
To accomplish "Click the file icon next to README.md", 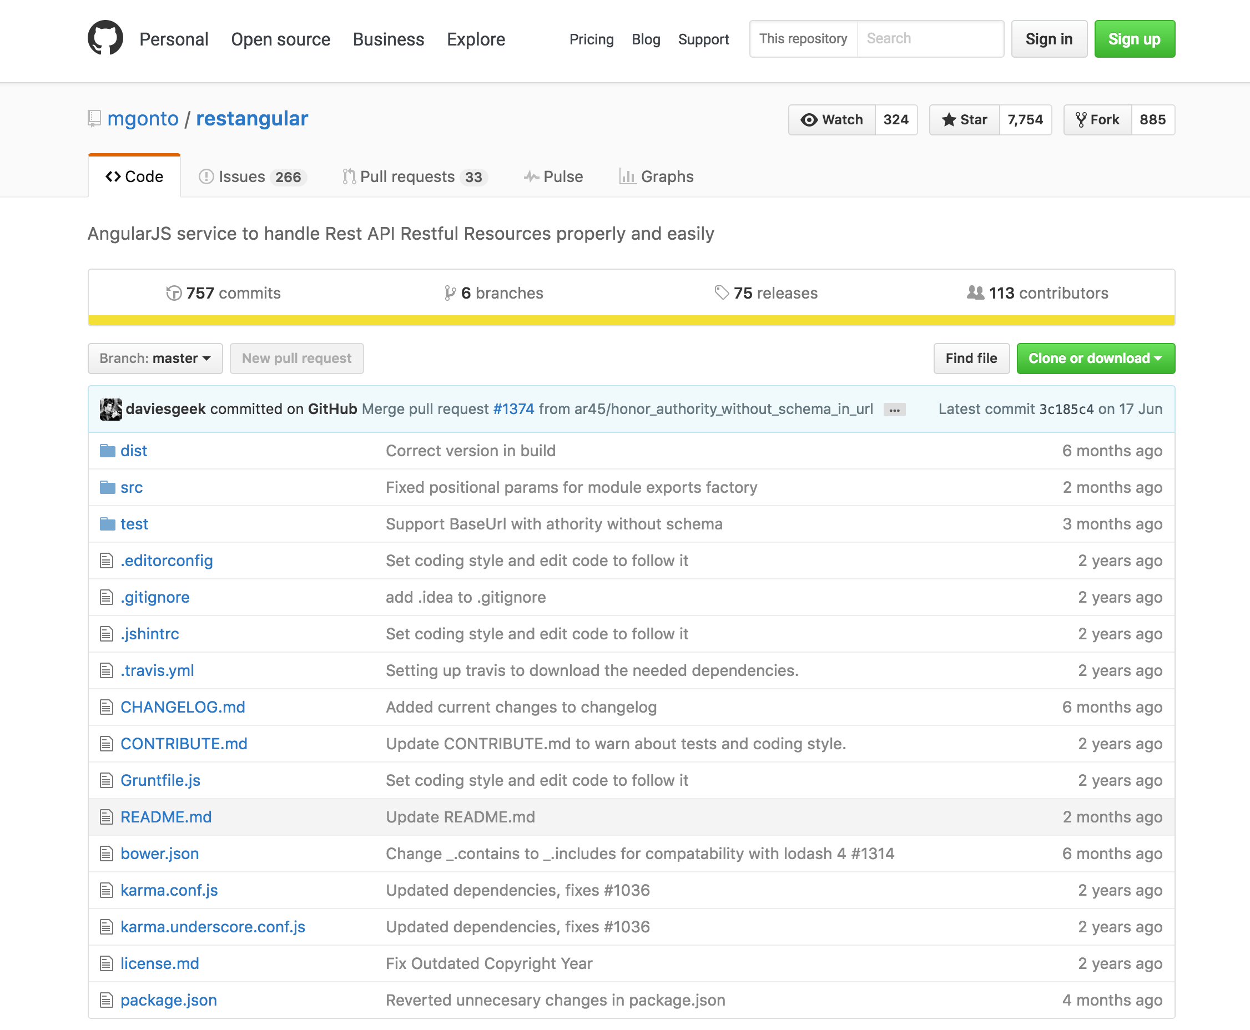I will click(x=107, y=817).
